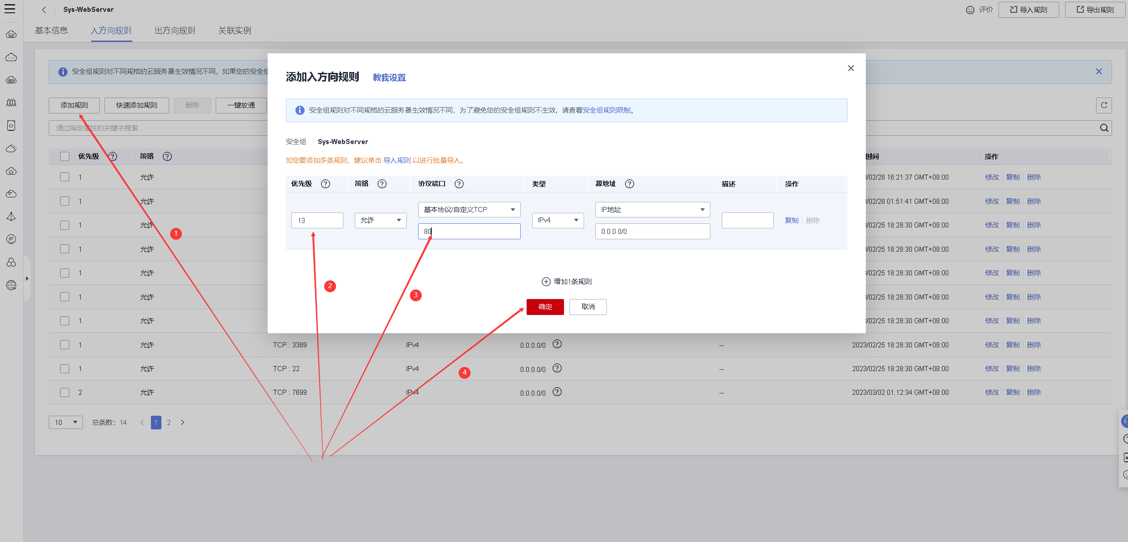The image size is (1128, 542).
Task: Click the back arrow next to Sys-WebServer
Action: pos(44,10)
